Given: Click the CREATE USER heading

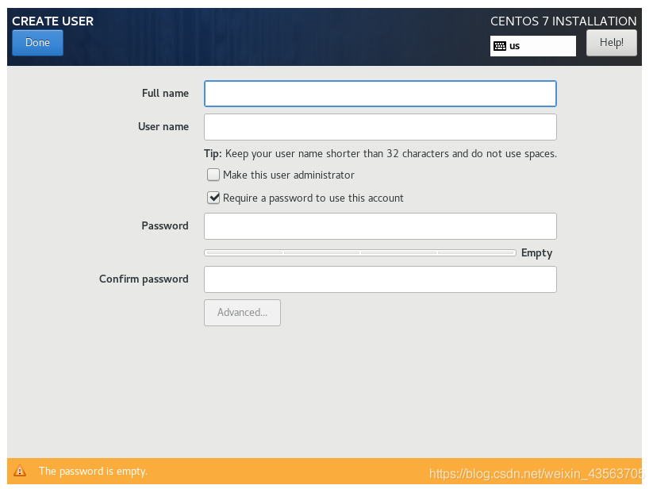Looking at the screenshot, I should tap(53, 21).
